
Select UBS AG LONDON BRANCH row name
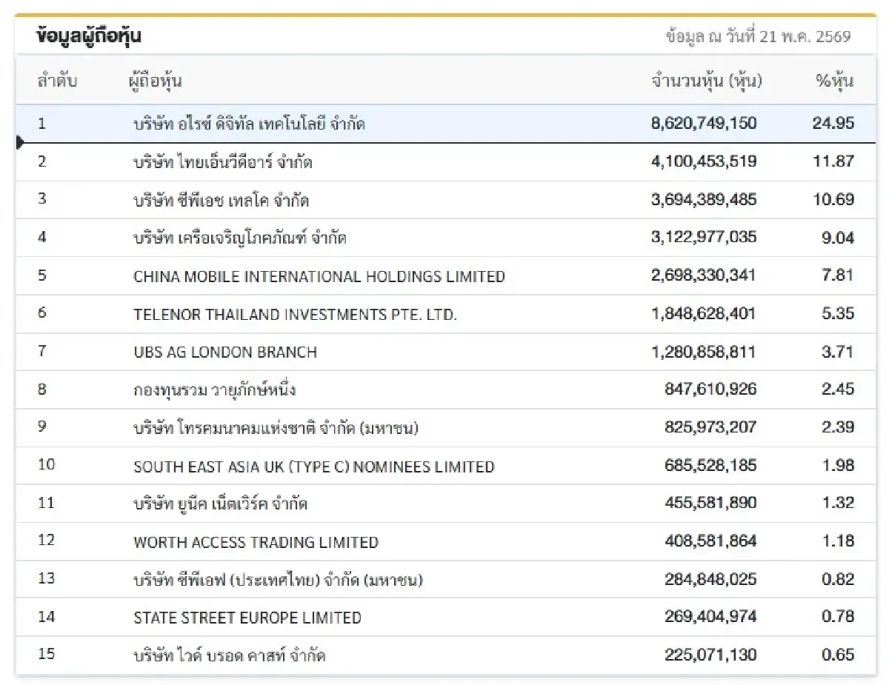[x=225, y=352]
